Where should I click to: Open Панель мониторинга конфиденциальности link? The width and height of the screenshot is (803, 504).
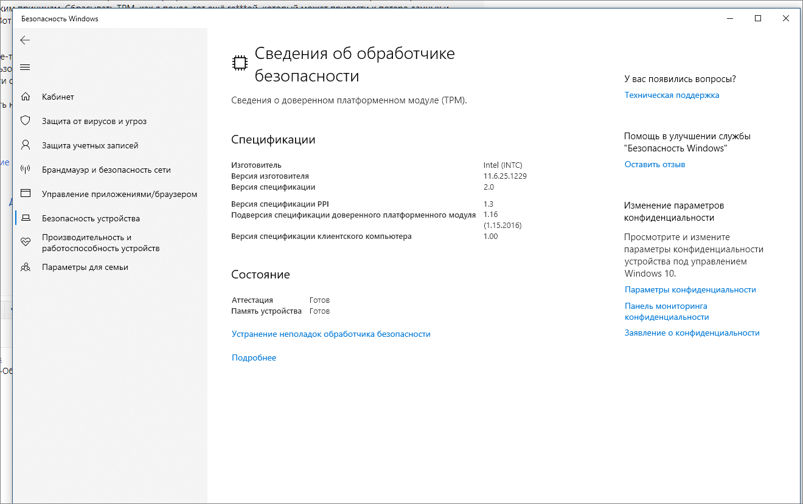click(x=667, y=311)
